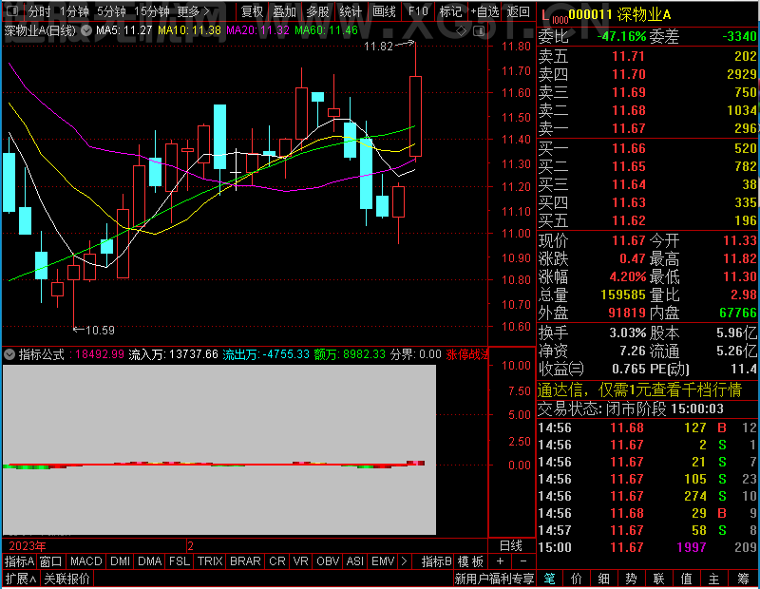Click the 买五 bid price 11.62
The image size is (760, 589).
click(629, 220)
